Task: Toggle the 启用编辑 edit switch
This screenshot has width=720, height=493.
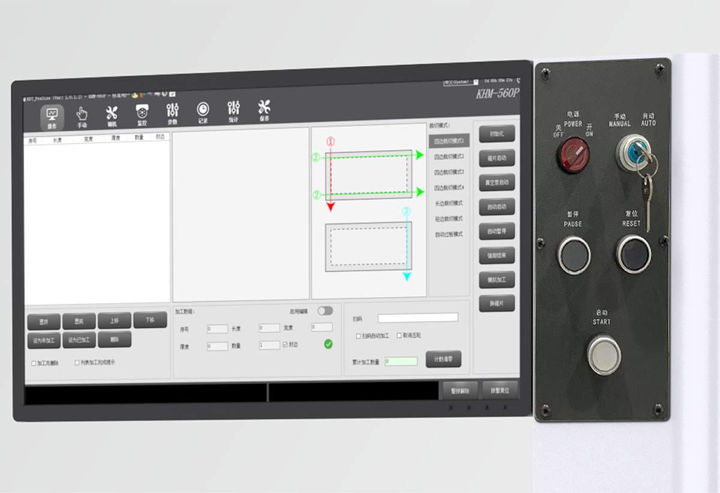Action: point(325,310)
